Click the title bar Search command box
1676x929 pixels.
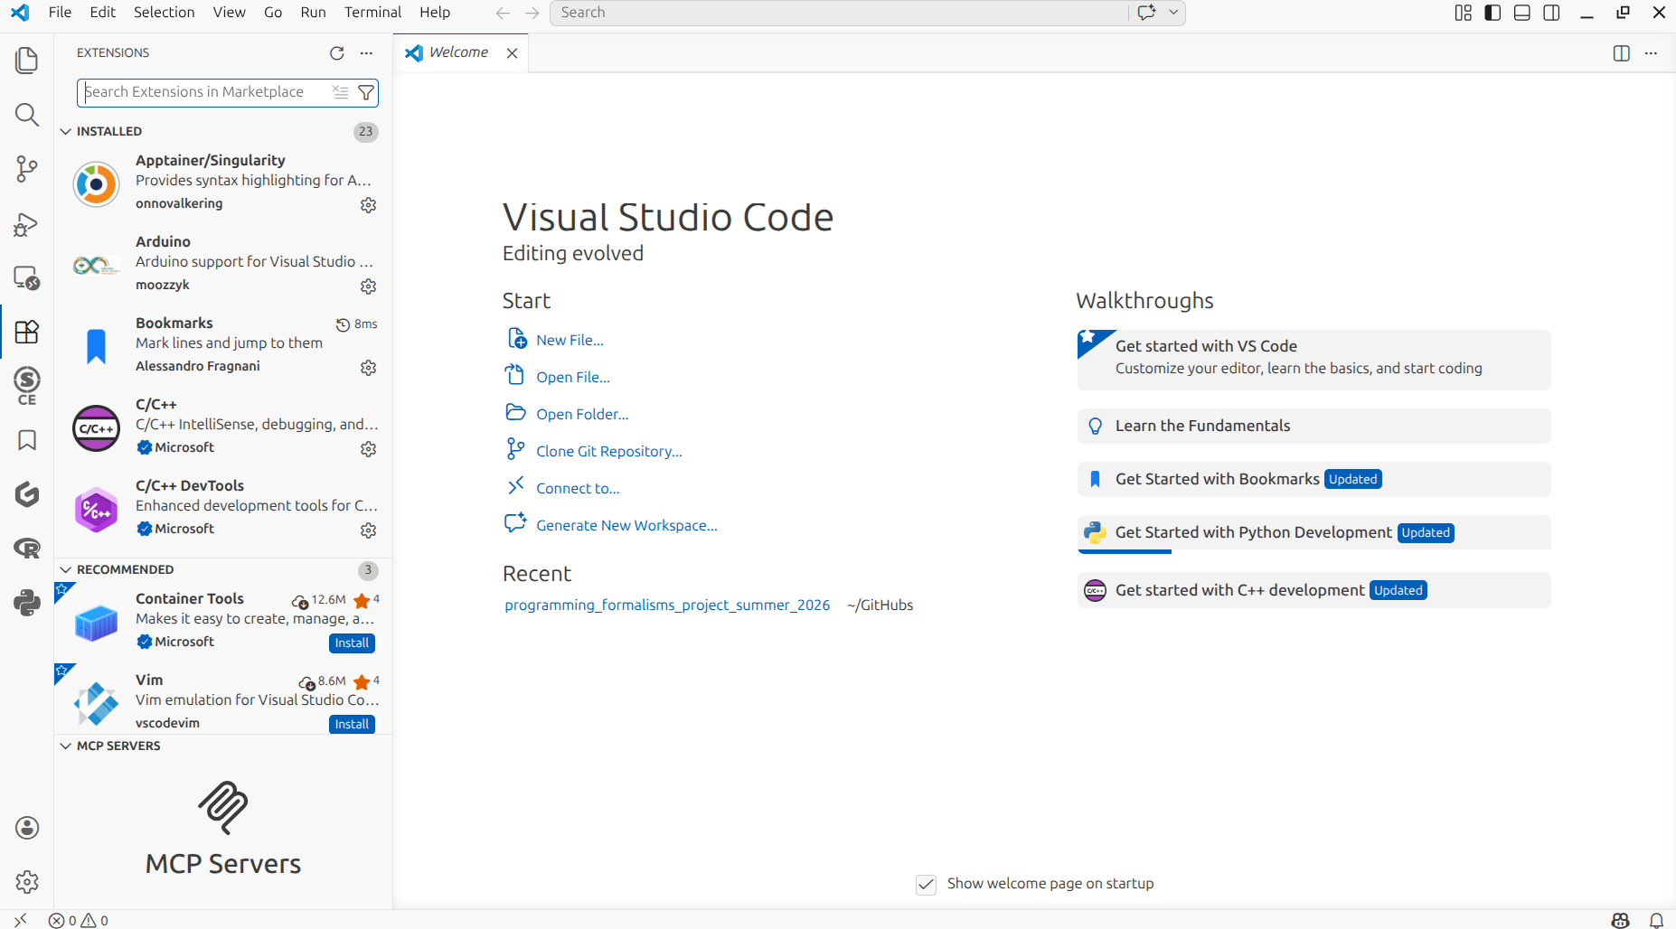[x=839, y=13]
